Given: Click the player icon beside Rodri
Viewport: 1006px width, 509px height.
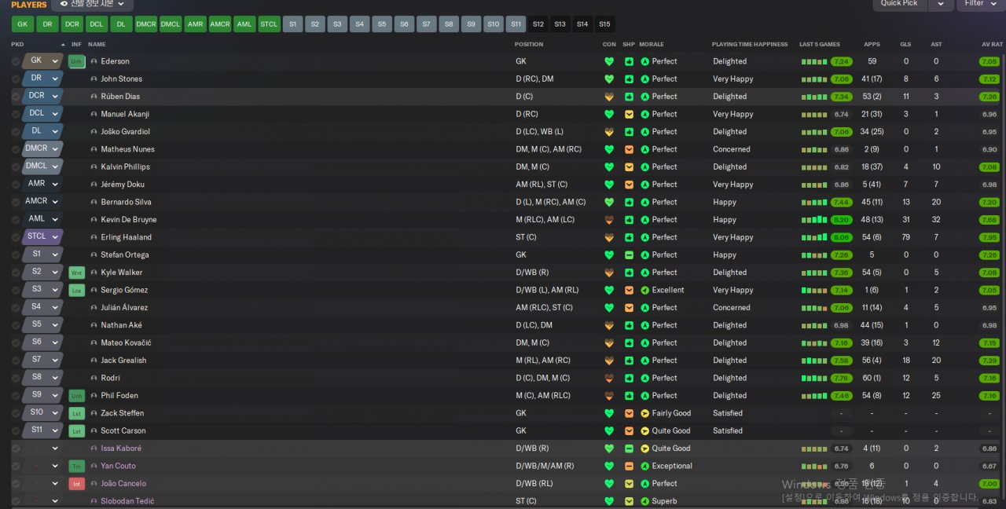Looking at the screenshot, I should pyautogui.click(x=94, y=378).
